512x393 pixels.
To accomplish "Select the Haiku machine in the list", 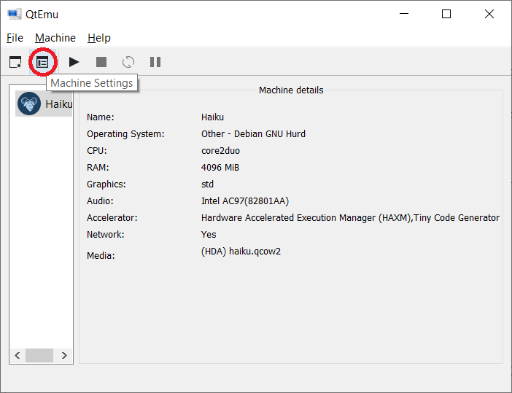I will pos(44,104).
